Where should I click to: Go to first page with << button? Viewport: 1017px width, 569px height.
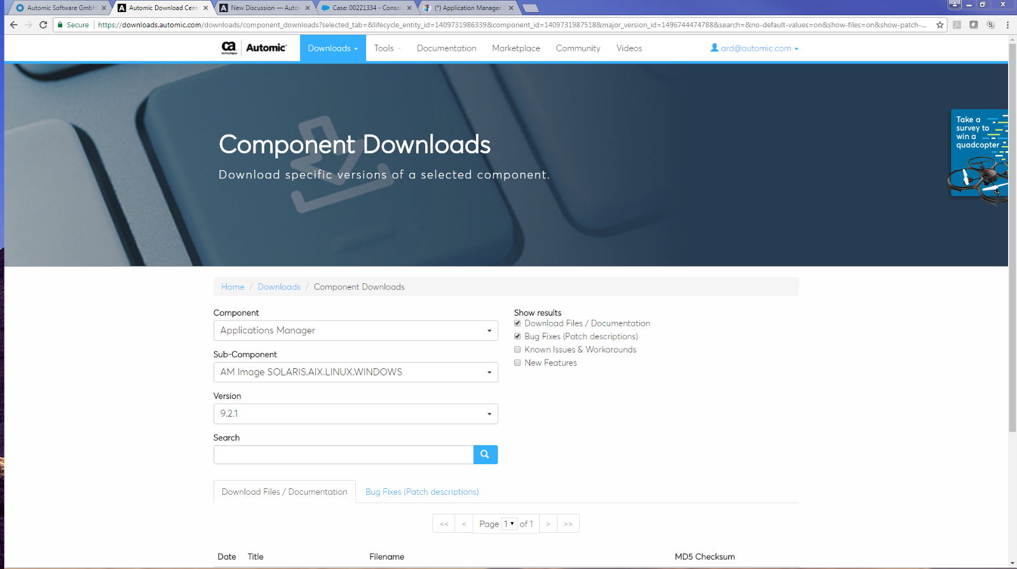click(x=444, y=524)
